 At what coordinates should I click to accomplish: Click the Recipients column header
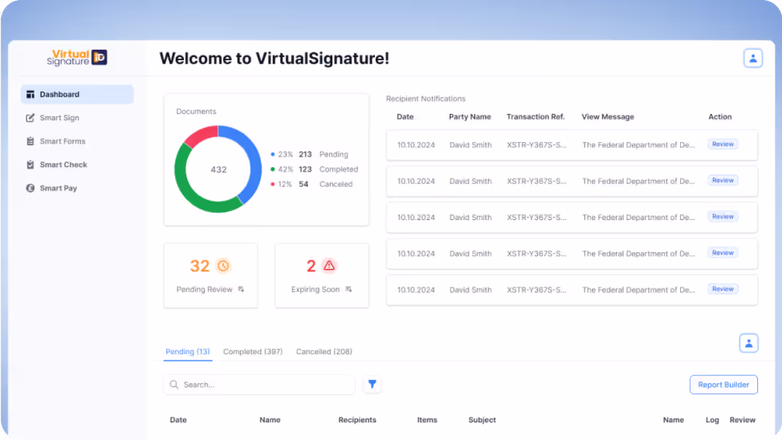point(357,420)
